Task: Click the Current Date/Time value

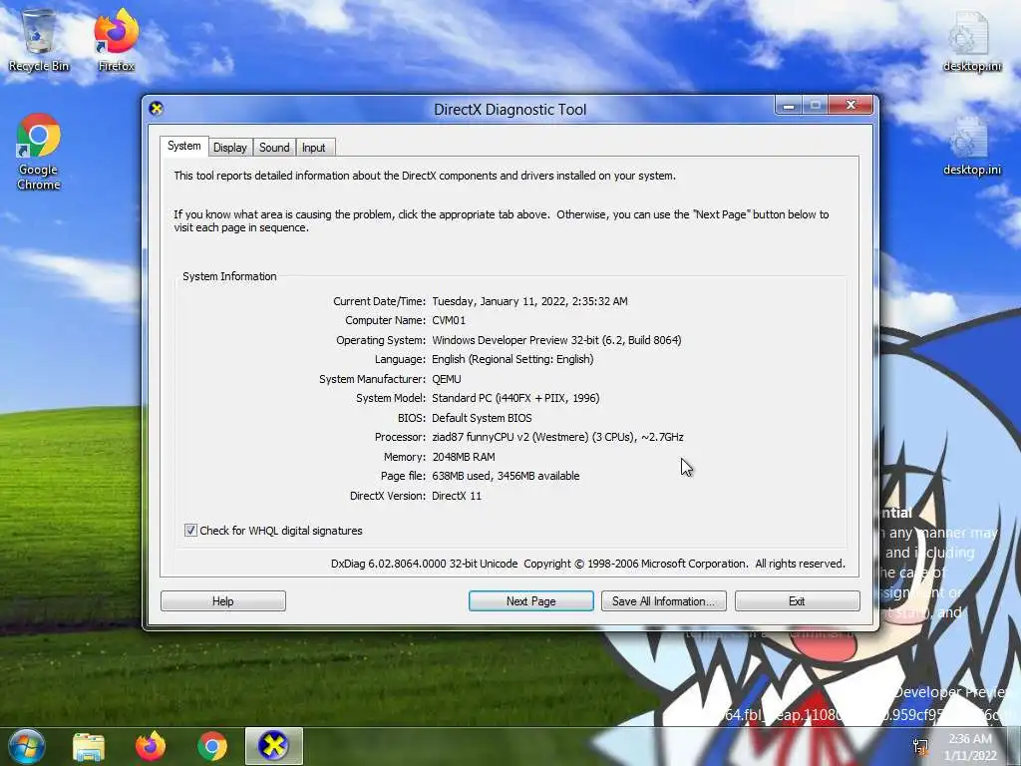Action: (x=530, y=301)
